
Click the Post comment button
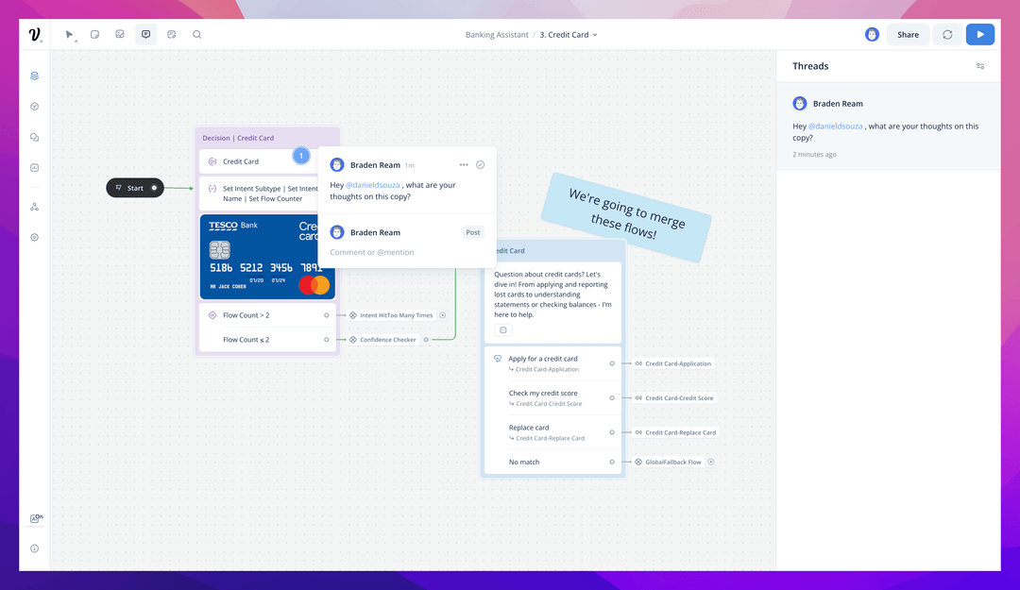[473, 232]
